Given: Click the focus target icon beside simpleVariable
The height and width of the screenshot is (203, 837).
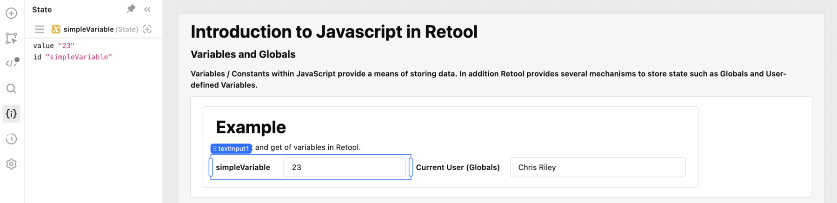Looking at the screenshot, I should [147, 29].
